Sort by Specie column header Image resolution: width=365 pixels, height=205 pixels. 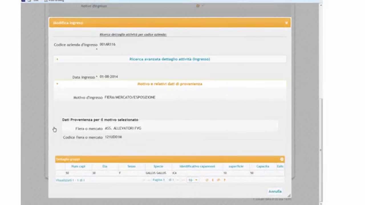[x=158, y=166]
